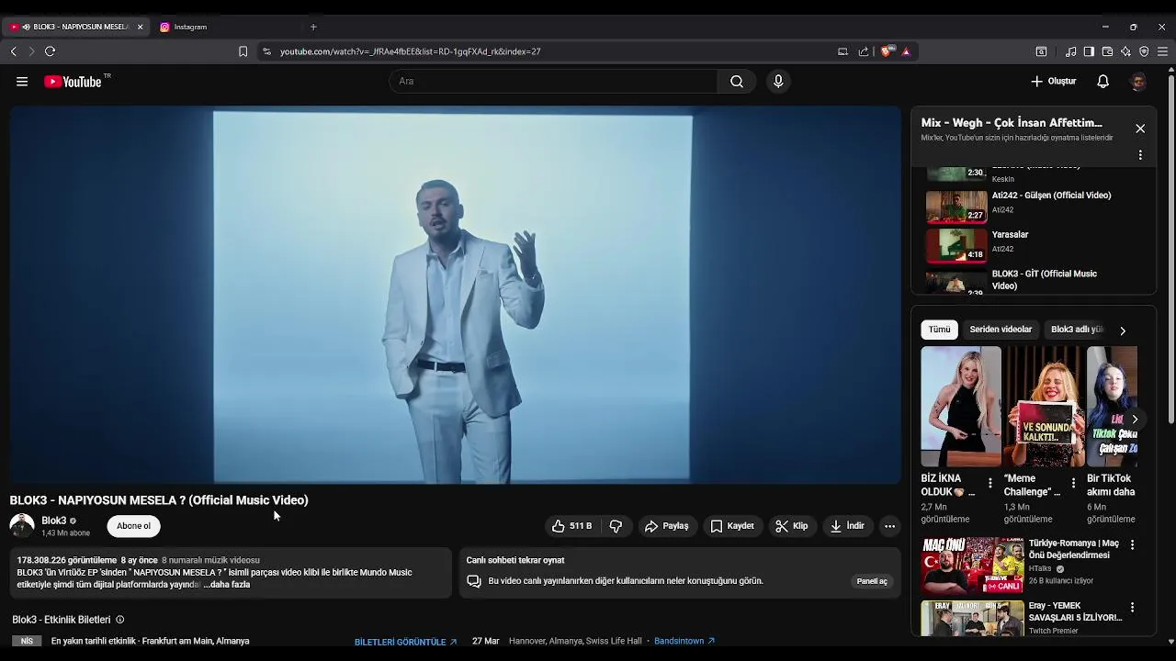Open the Brave Wallet icon

tap(1107, 51)
